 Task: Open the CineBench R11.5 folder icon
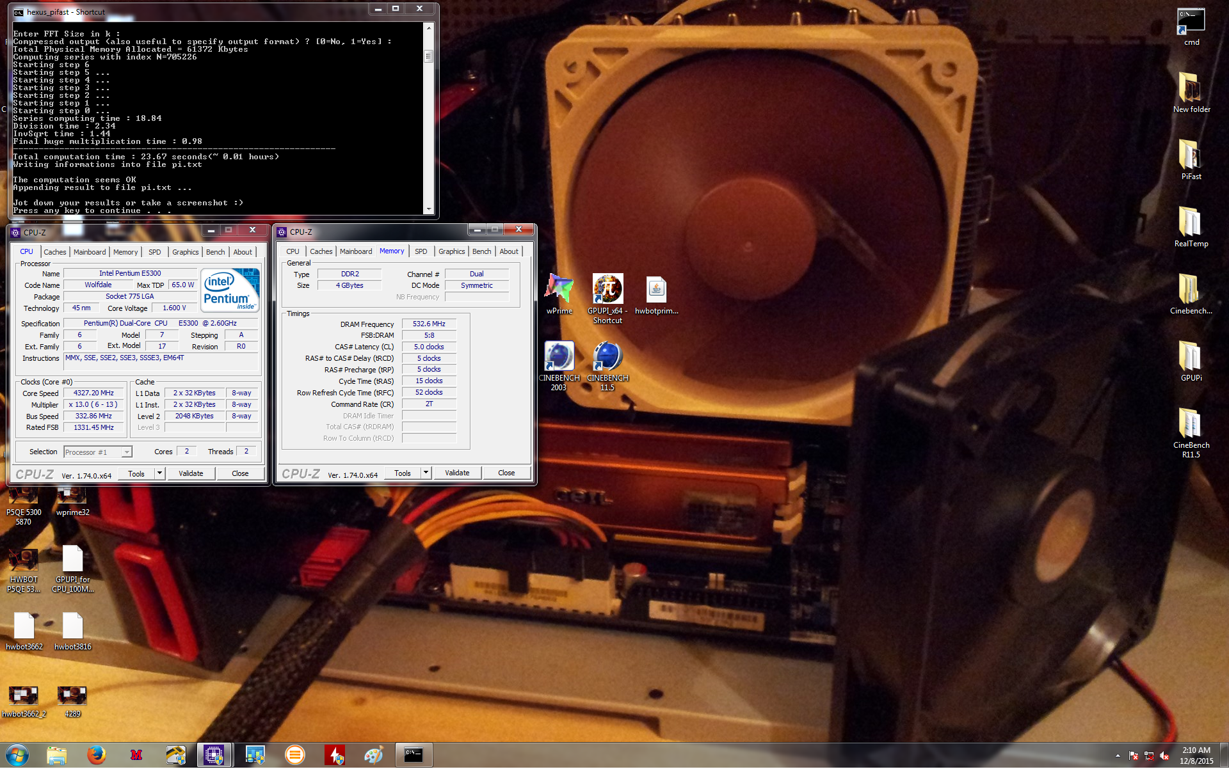[1191, 433]
